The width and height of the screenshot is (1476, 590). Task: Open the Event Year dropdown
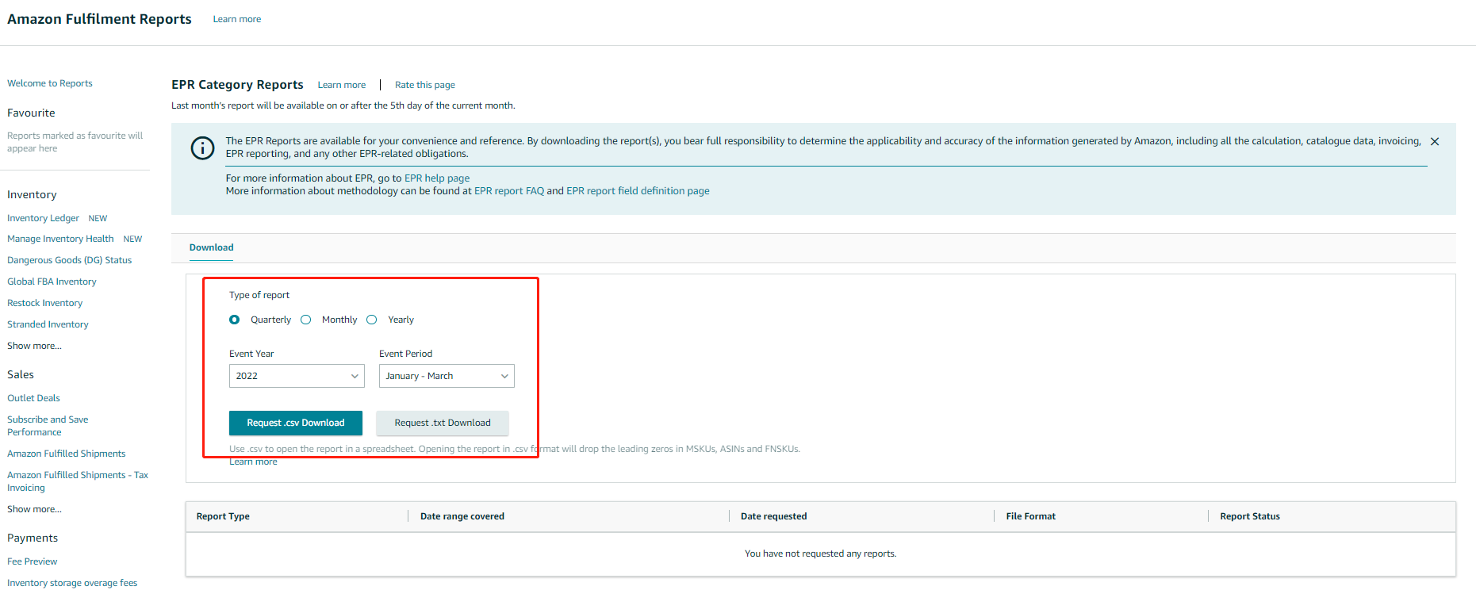coord(297,376)
